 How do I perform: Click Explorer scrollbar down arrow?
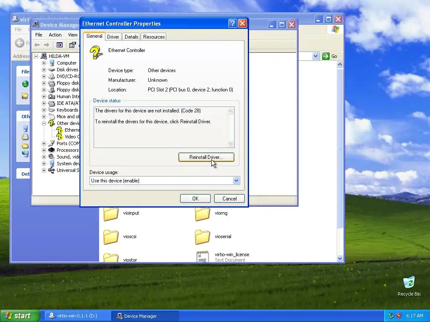pos(340,258)
